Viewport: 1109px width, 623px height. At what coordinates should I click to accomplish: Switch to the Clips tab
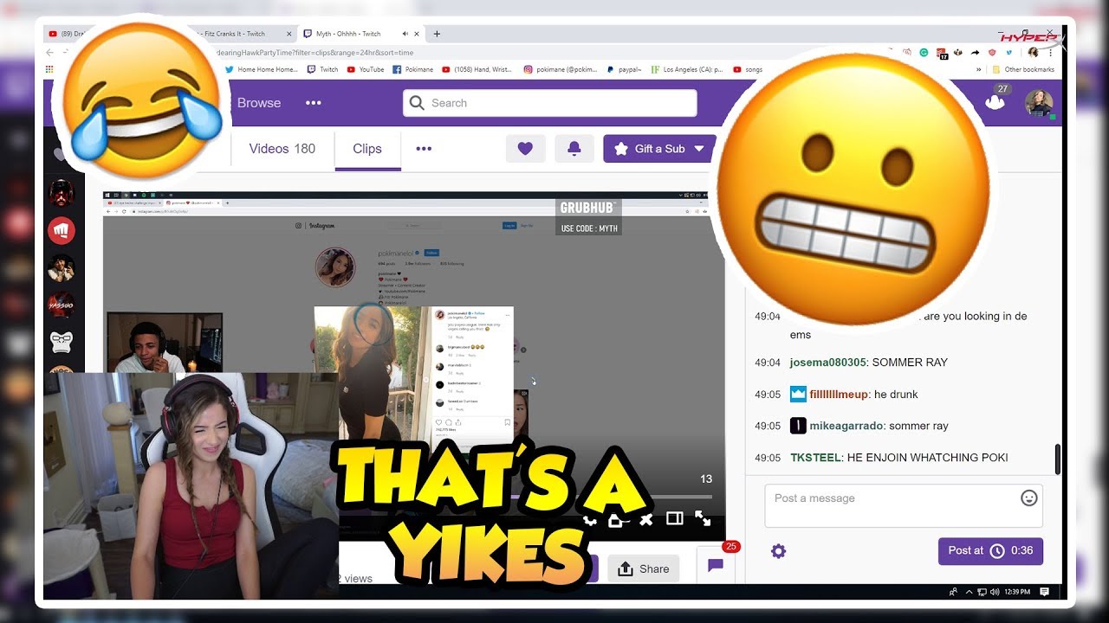coord(367,149)
